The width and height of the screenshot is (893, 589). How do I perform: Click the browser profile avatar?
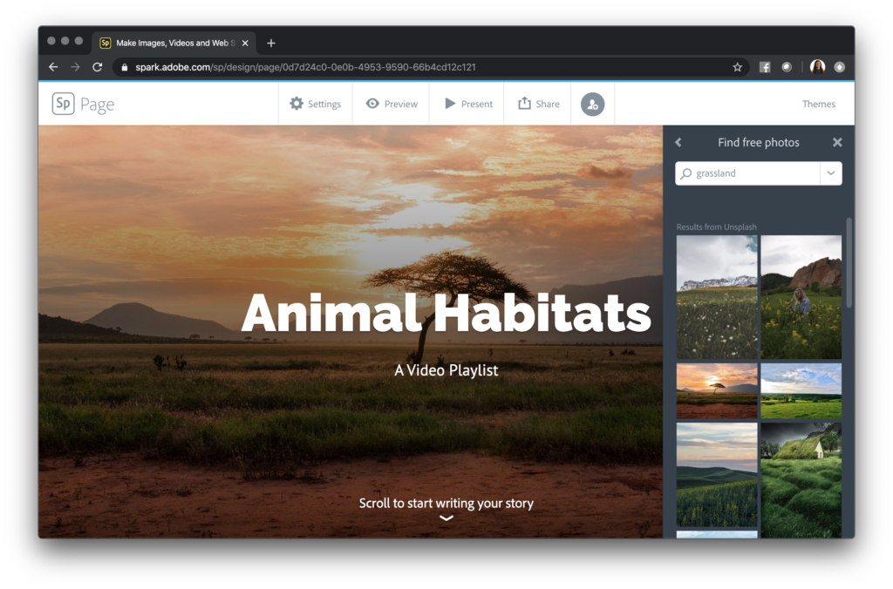click(816, 66)
